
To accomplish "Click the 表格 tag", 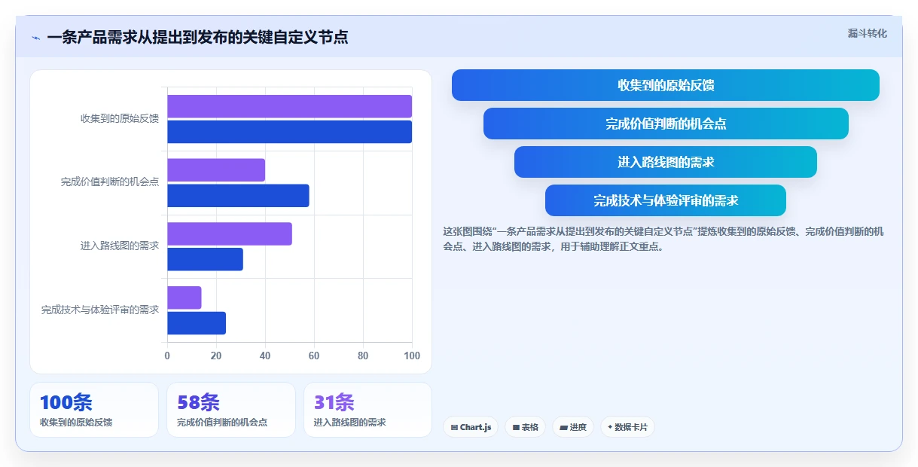I will click(525, 427).
